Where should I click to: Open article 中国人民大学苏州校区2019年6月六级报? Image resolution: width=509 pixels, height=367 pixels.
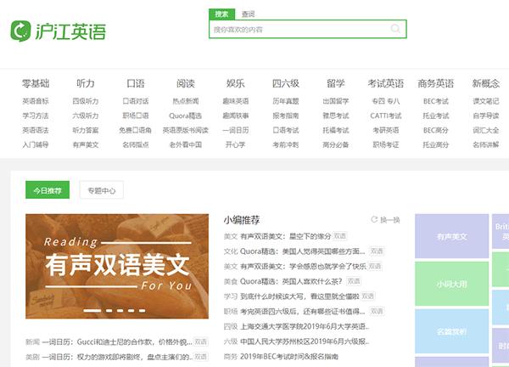tap(305, 342)
